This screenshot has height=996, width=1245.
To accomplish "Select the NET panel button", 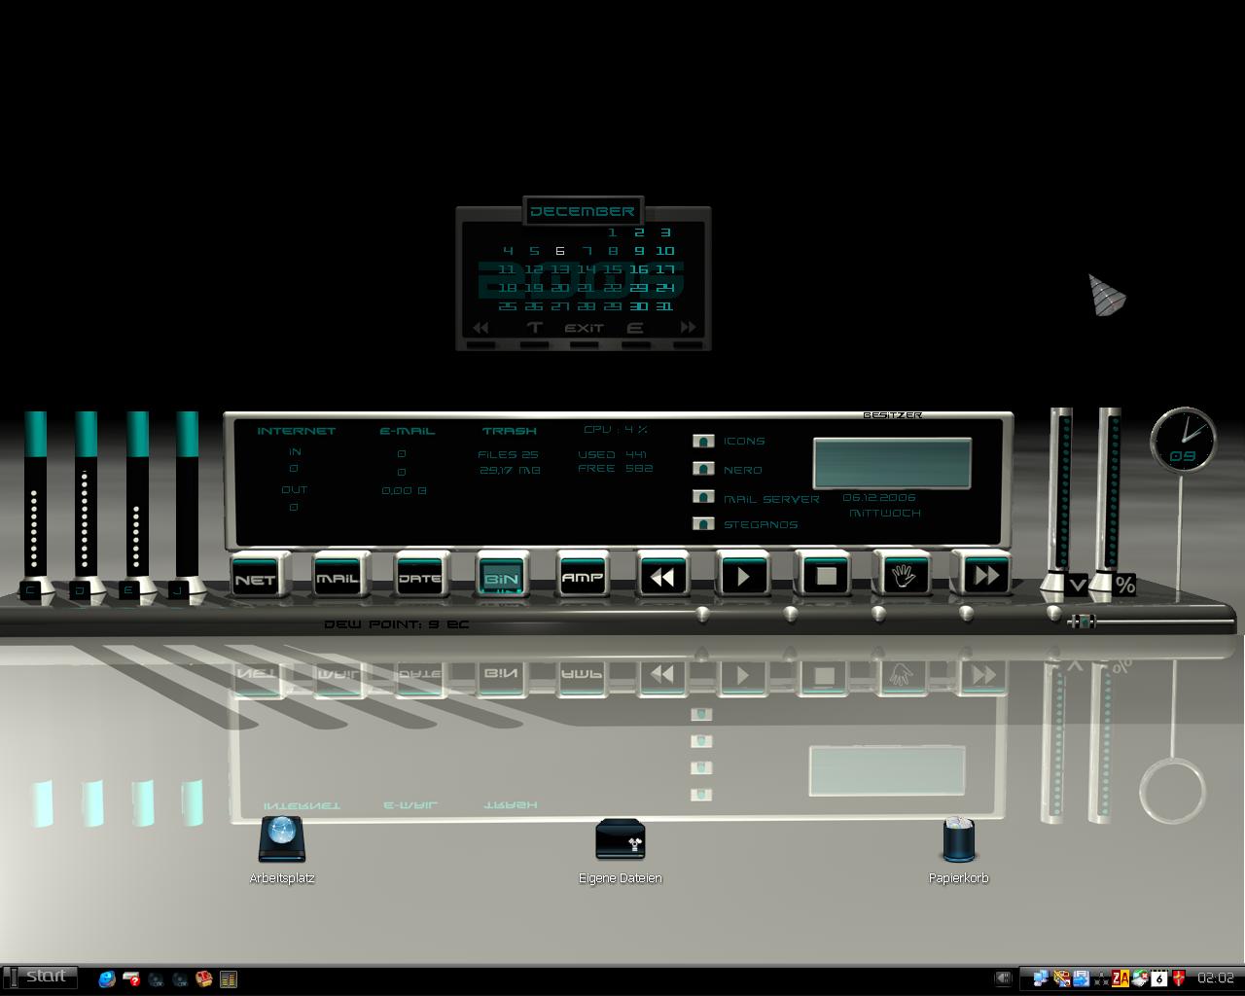I will (255, 578).
